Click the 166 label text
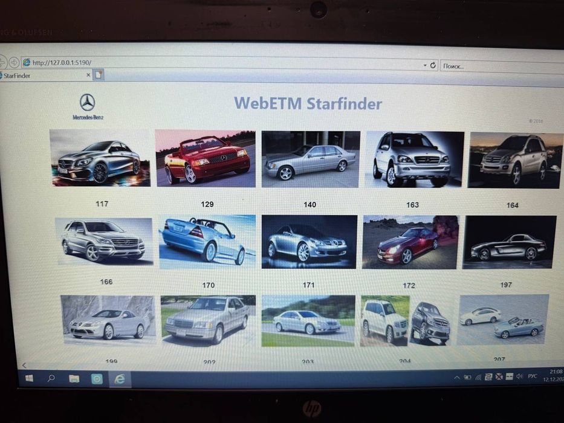 click(106, 282)
